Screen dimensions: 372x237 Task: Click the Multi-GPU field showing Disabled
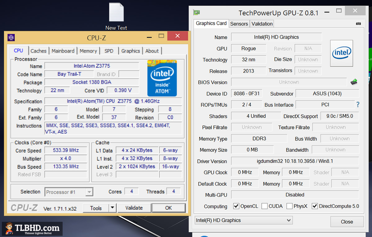pos(295,195)
